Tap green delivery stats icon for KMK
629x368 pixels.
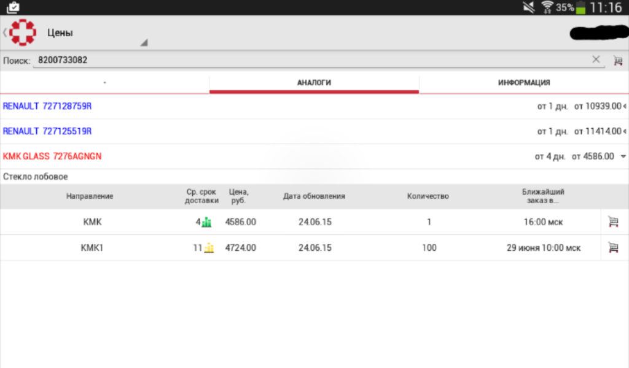point(207,222)
